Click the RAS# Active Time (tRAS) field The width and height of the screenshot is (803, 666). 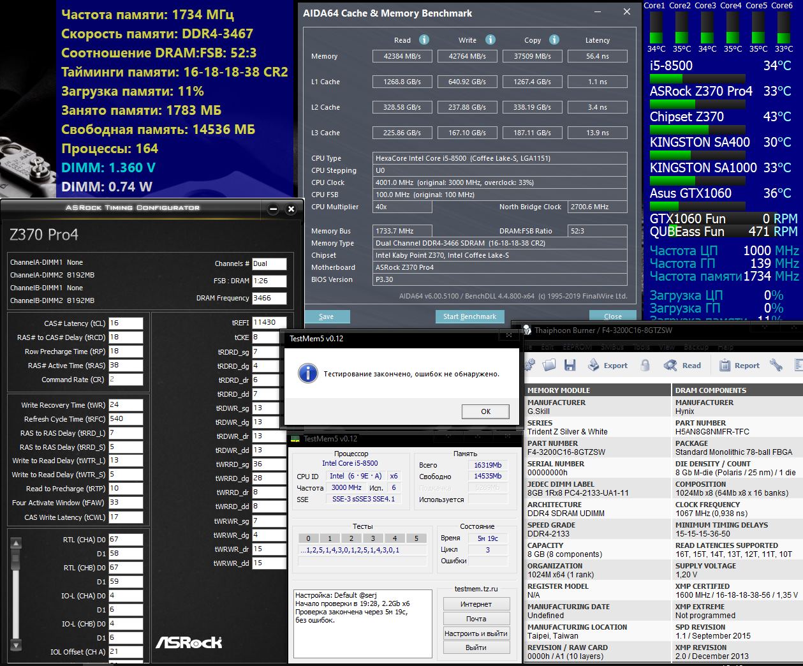click(126, 365)
